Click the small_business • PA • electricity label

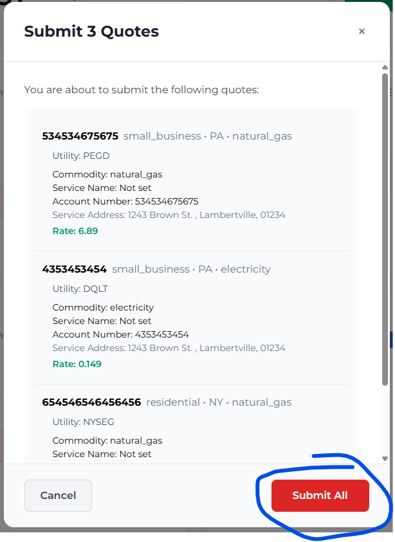pos(191,269)
